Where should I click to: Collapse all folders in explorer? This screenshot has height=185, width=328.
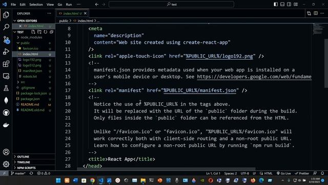(x=51, y=32)
